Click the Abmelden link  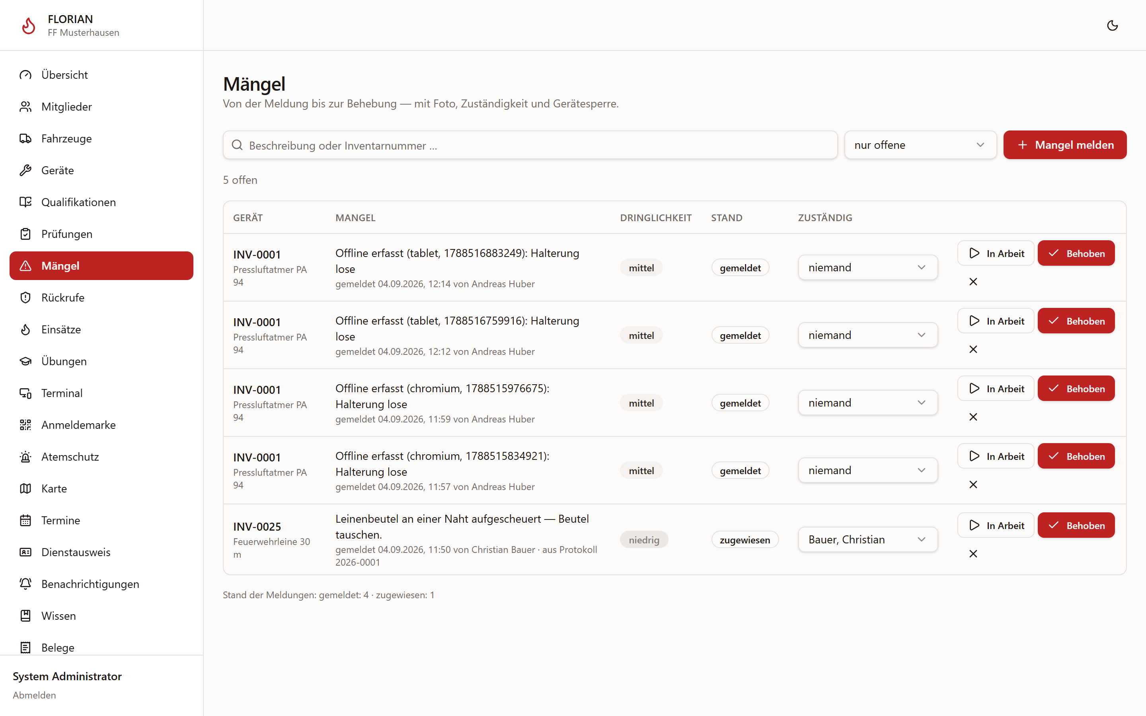(x=34, y=695)
